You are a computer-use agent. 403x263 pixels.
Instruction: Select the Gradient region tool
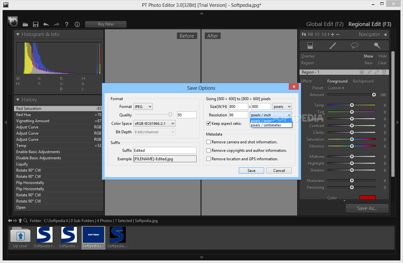[x=310, y=46]
